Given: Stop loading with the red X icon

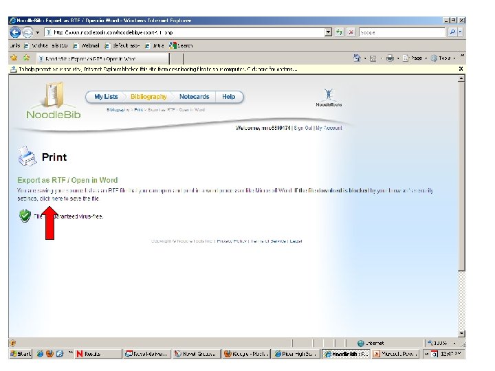Looking at the screenshot, I should point(351,32).
